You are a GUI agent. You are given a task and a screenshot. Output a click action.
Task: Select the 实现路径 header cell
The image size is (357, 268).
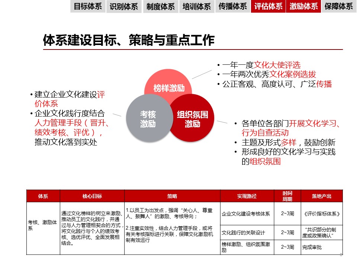(247, 196)
